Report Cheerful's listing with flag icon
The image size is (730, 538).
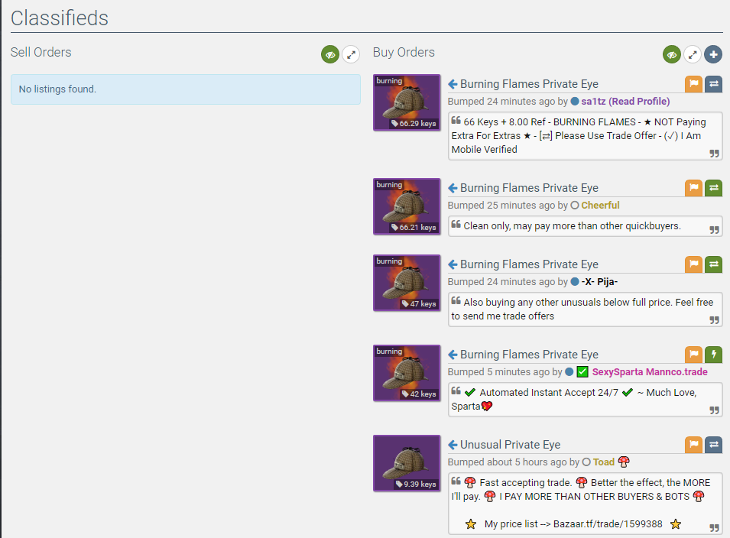click(x=693, y=188)
